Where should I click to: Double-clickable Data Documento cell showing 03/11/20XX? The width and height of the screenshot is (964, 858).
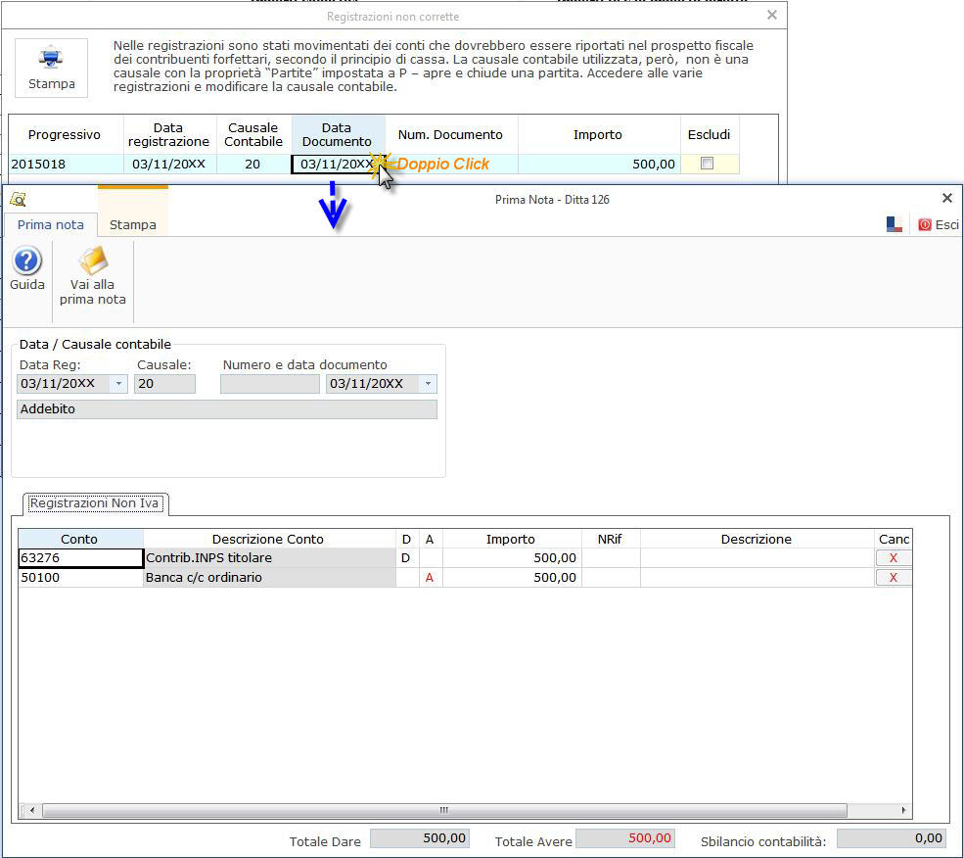337,164
